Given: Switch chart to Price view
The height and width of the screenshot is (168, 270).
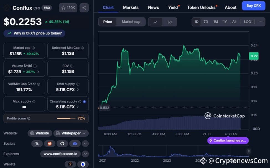Looking at the screenshot, I should pos(108,22).
